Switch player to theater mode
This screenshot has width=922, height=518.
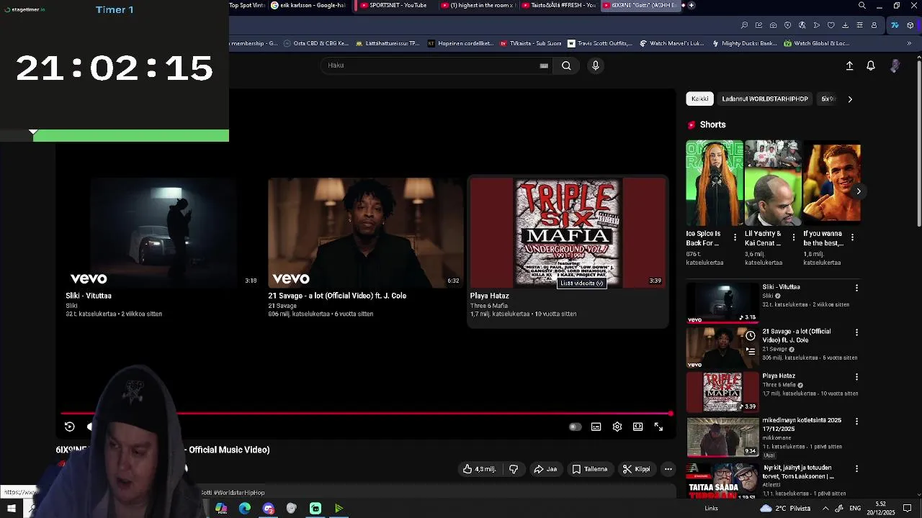click(x=638, y=427)
